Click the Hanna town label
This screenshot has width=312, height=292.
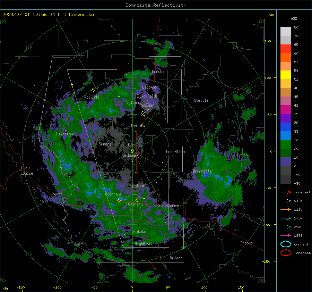[242, 155]
